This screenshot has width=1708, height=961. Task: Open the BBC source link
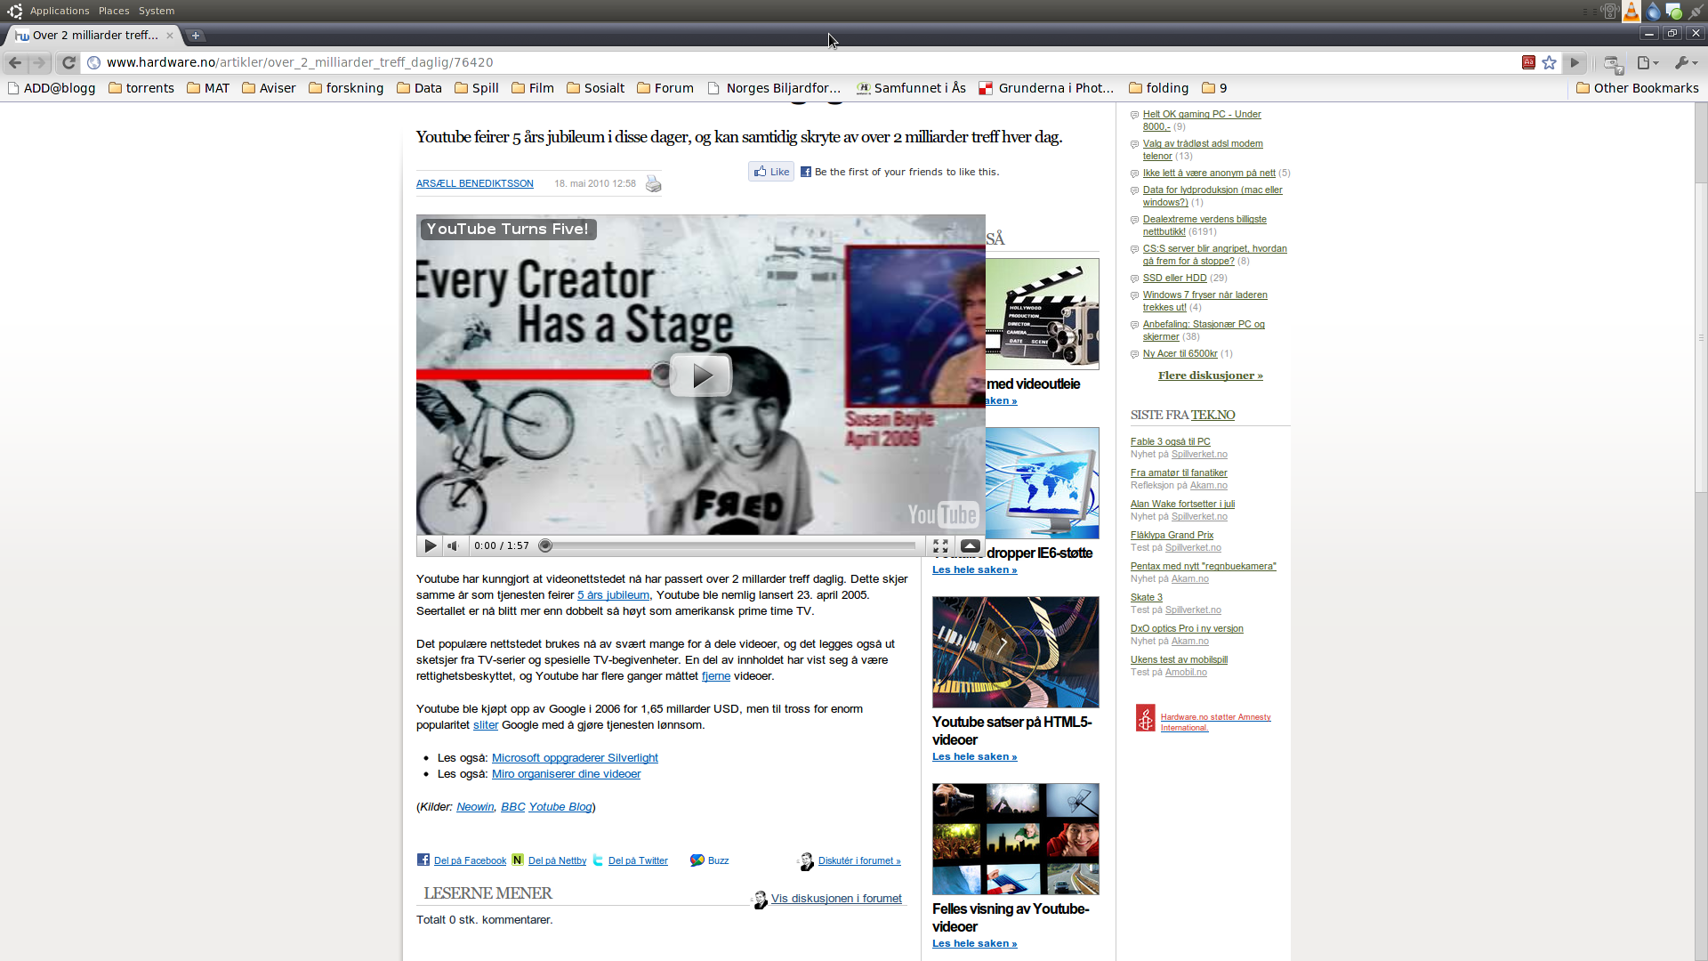click(513, 807)
